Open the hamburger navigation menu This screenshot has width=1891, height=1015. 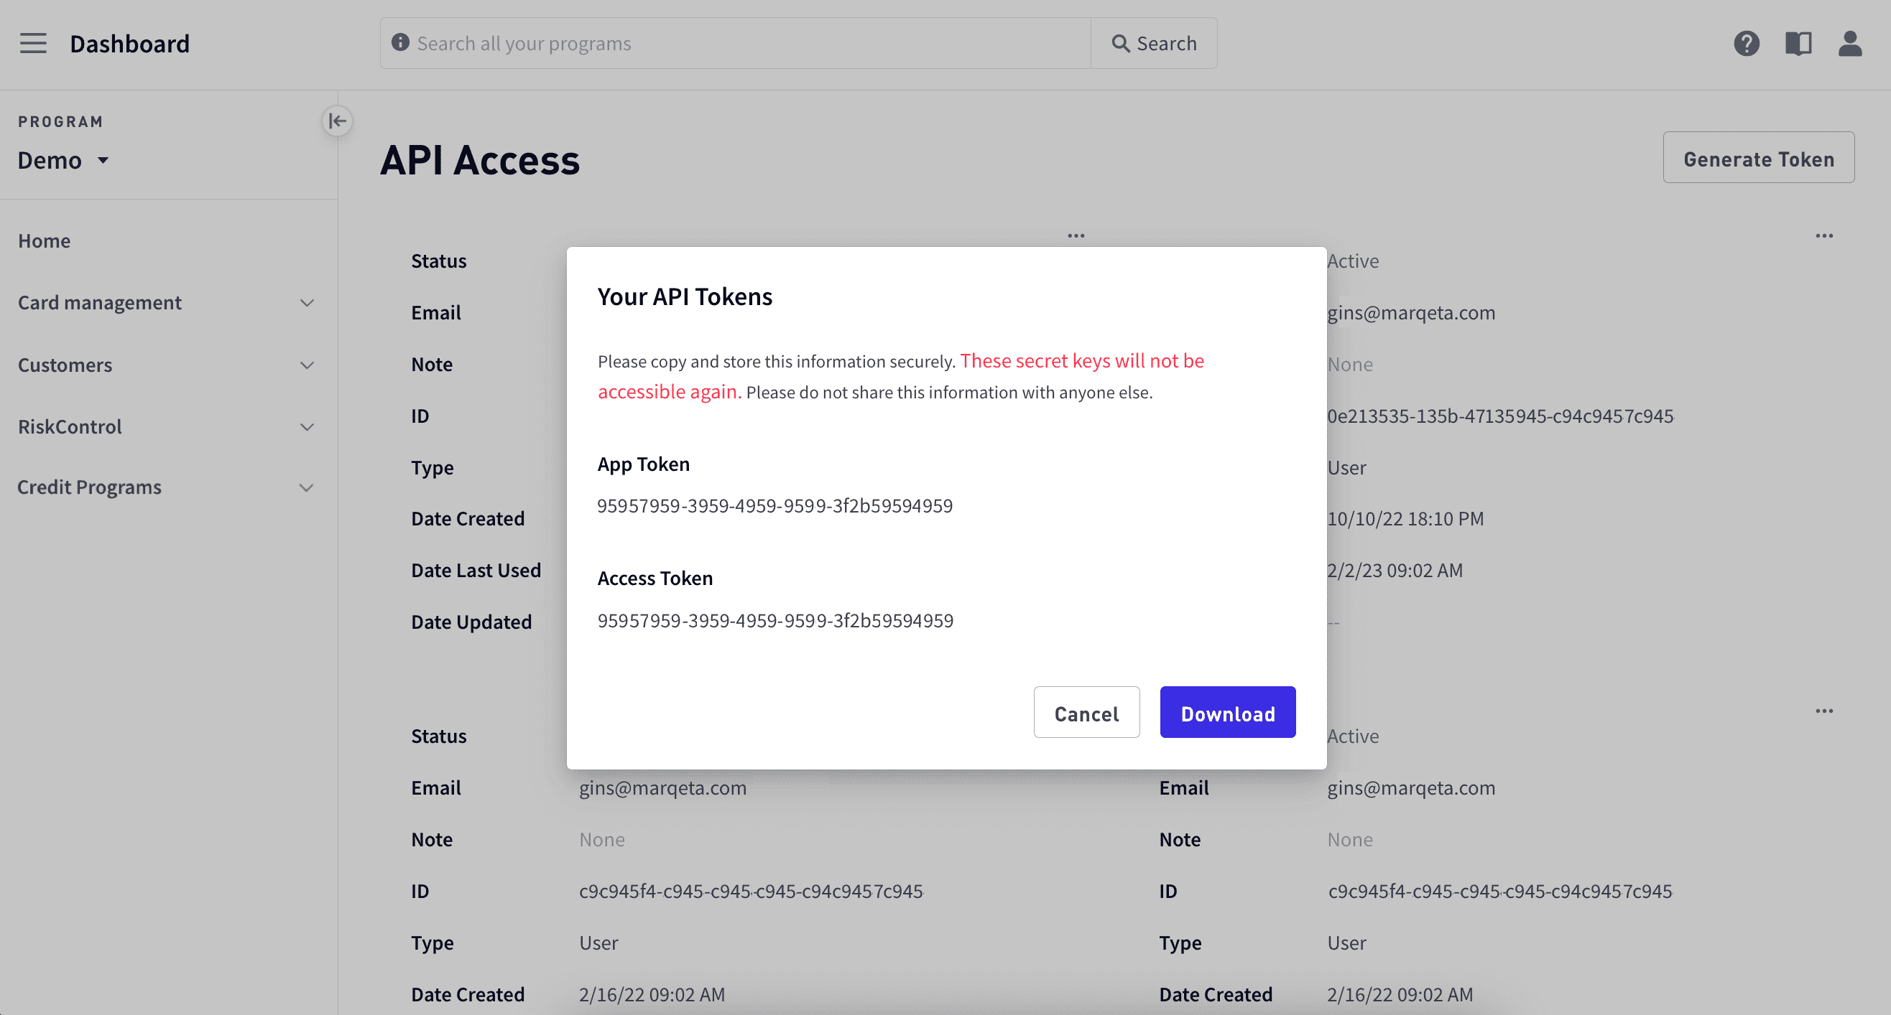click(33, 43)
